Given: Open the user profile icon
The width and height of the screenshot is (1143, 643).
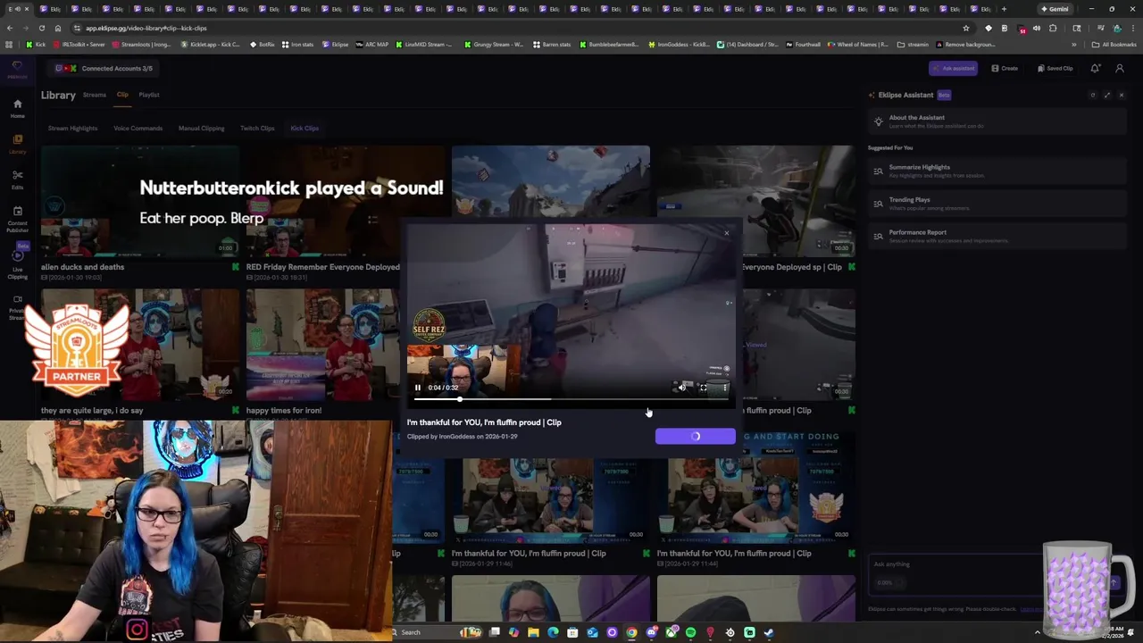Looking at the screenshot, I should tap(1120, 69).
